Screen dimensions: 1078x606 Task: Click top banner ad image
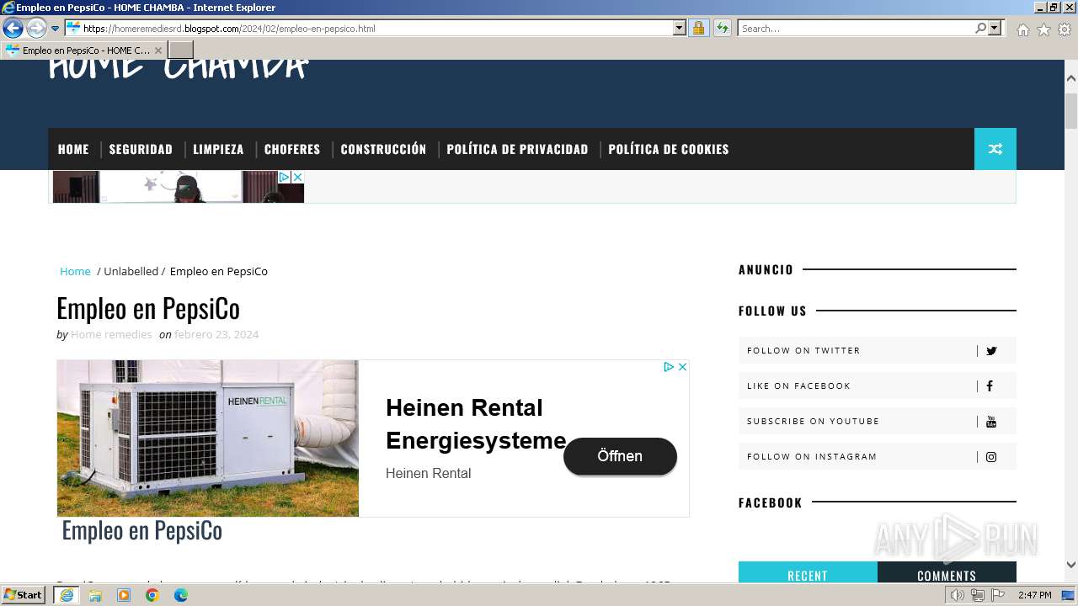point(178,187)
